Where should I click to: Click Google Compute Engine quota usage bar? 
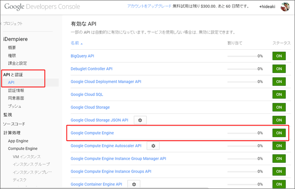242,133
